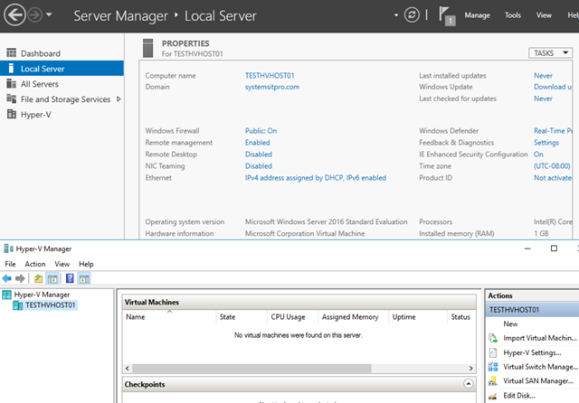Click the NIC Teaming Disabled link
Viewport: 579px width, 403px height.
[259, 166]
